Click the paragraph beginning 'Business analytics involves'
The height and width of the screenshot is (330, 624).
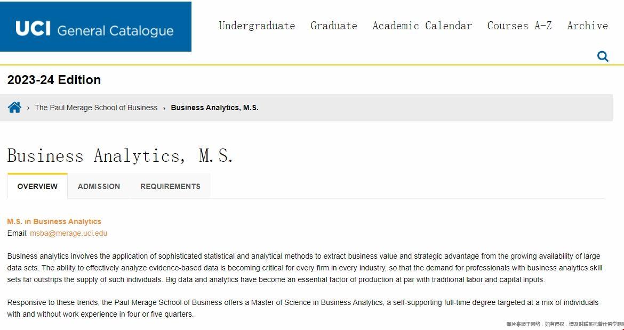tap(305, 268)
